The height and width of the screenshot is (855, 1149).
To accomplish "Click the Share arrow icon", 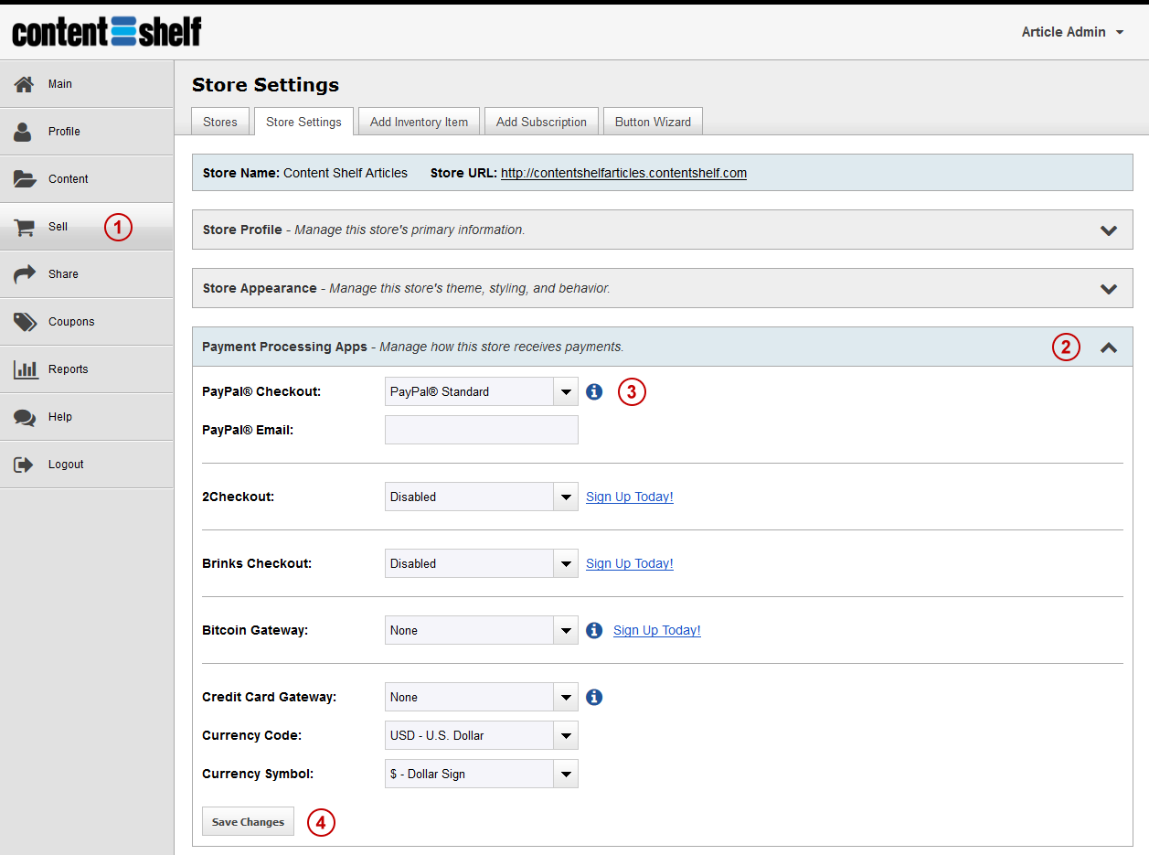I will [x=25, y=274].
